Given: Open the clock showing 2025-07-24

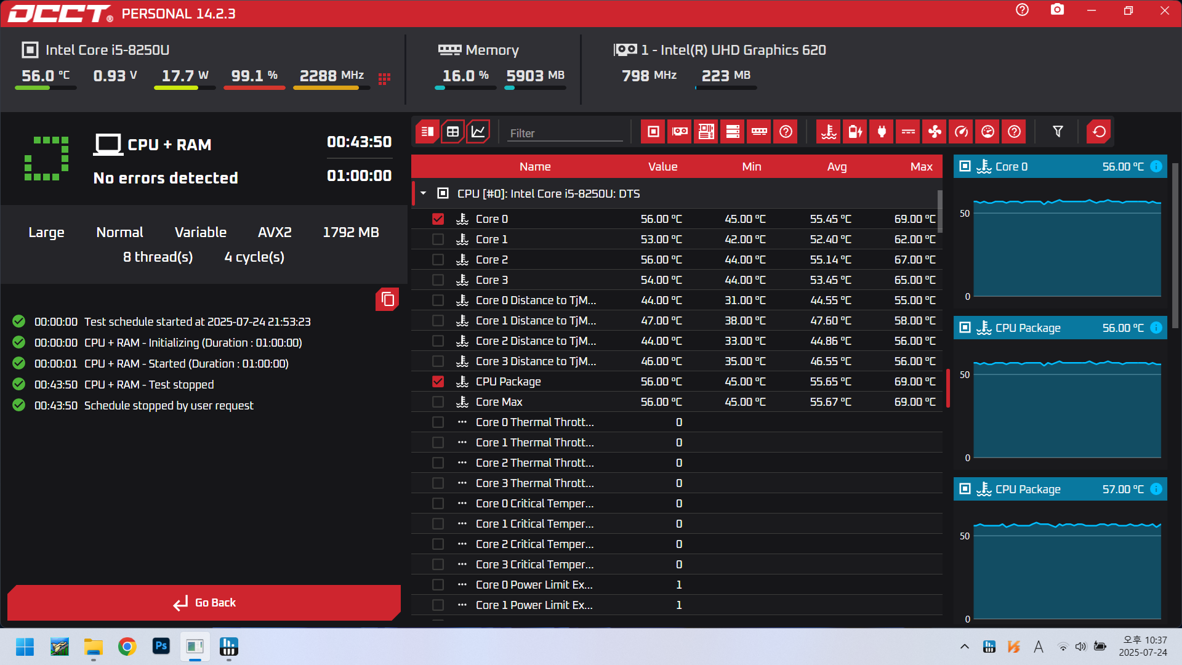Looking at the screenshot, I should click(1144, 647).
